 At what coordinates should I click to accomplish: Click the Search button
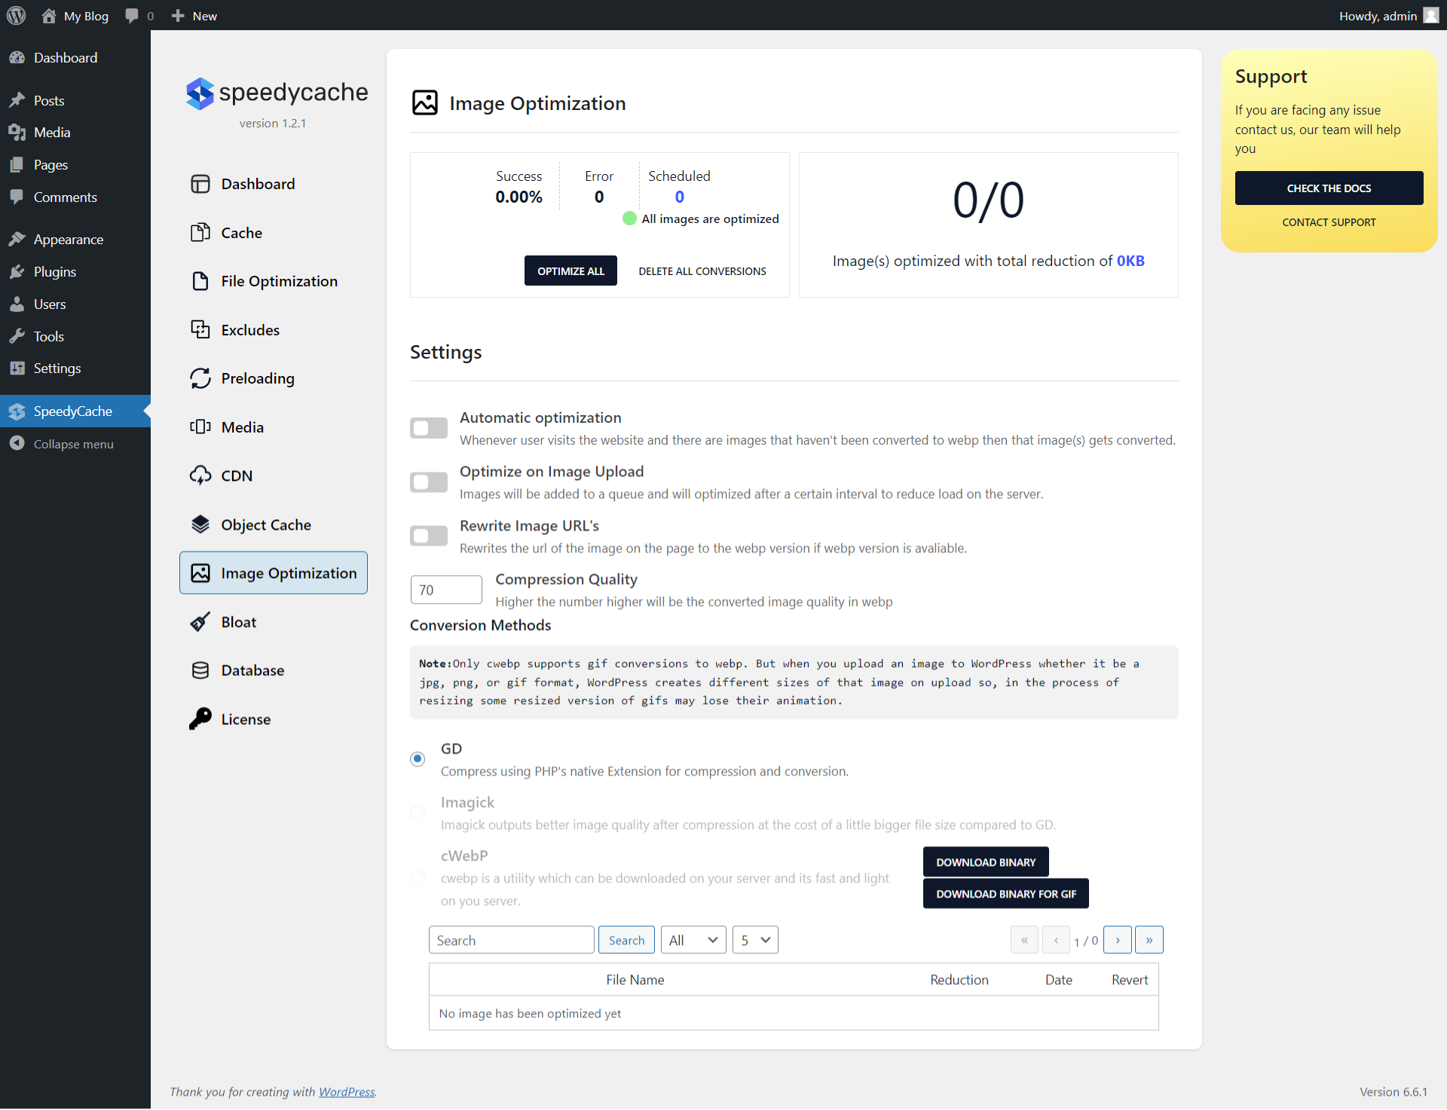tap(626, 940)
